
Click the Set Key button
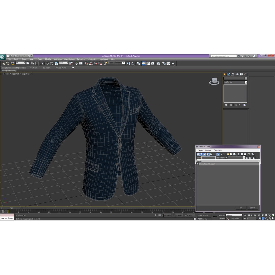[222, 218]
